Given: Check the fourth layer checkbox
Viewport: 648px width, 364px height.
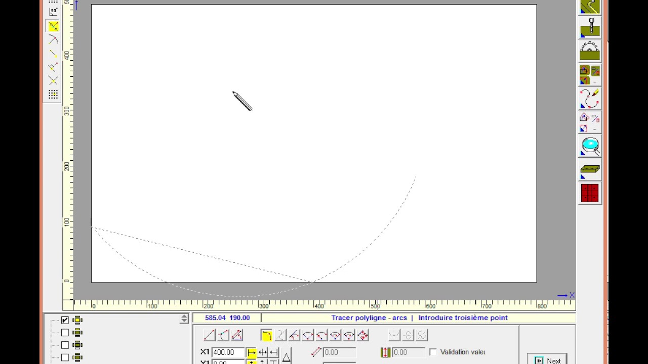Looking at the screenshot, I should pyautogui.click(x=65, y=358).
